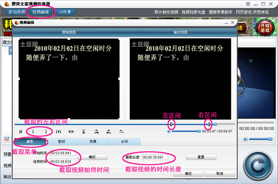Confirm the dialog with the bottom 确定 button

(188, 174)
